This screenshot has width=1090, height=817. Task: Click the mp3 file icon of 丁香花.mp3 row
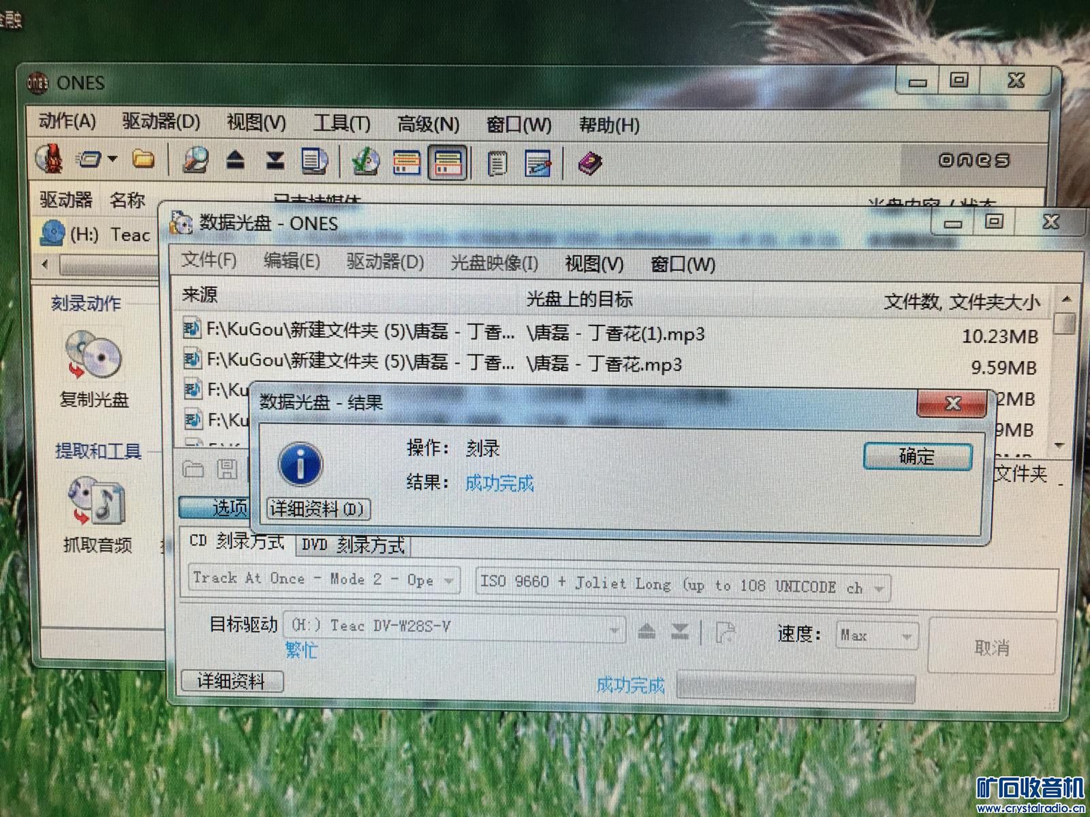coord(193,359)
